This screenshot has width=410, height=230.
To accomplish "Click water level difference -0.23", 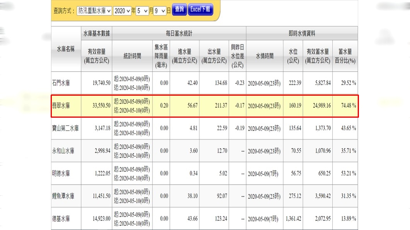I will (240, 83).
